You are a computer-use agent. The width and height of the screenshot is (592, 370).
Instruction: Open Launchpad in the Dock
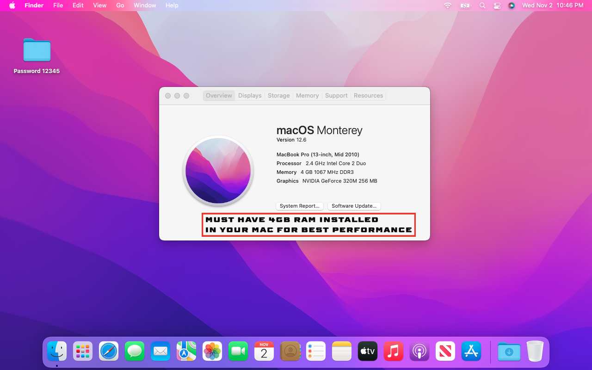click(83, 351)
